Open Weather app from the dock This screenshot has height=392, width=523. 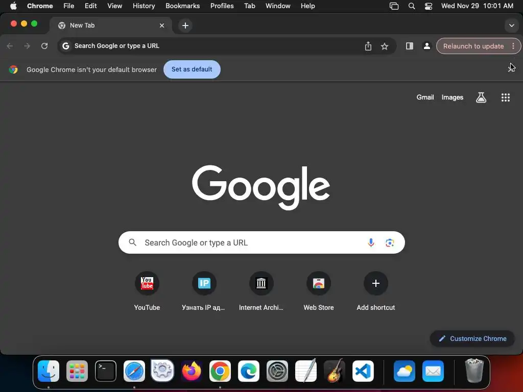click(405, 371)
